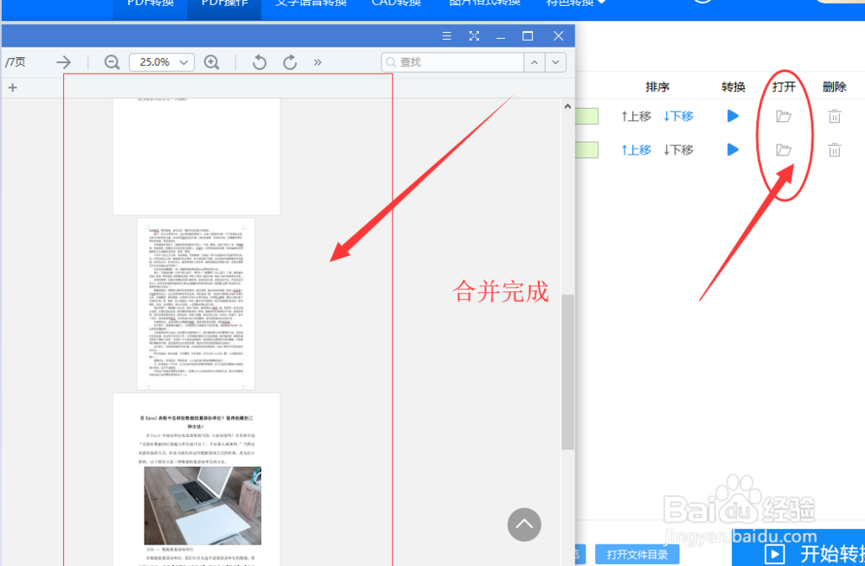
Task: Open the 特色转换 dropdown menu
Action: pyautogui.click(x=573, y=3)
